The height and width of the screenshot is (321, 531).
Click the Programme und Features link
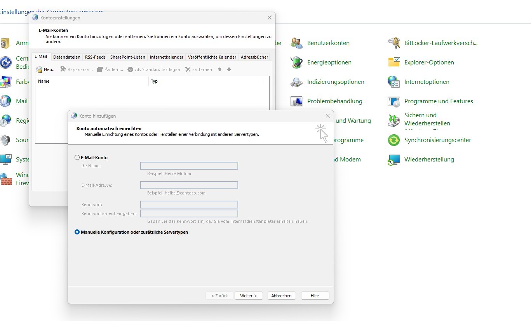[x=439, y=101]
